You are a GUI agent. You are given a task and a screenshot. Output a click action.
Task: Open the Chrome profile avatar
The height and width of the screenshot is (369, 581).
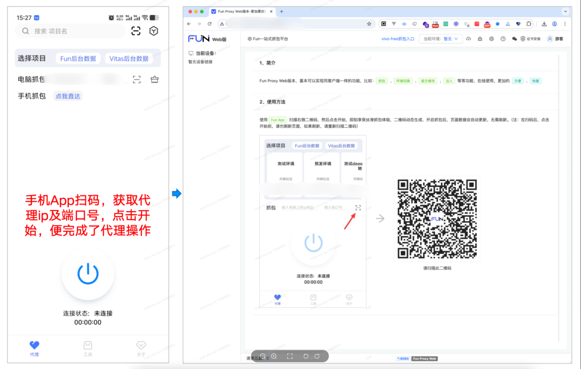tap(555, 24)
